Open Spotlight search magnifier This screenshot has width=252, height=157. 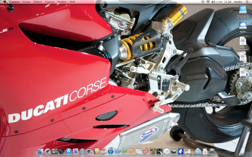coord(247,2)
